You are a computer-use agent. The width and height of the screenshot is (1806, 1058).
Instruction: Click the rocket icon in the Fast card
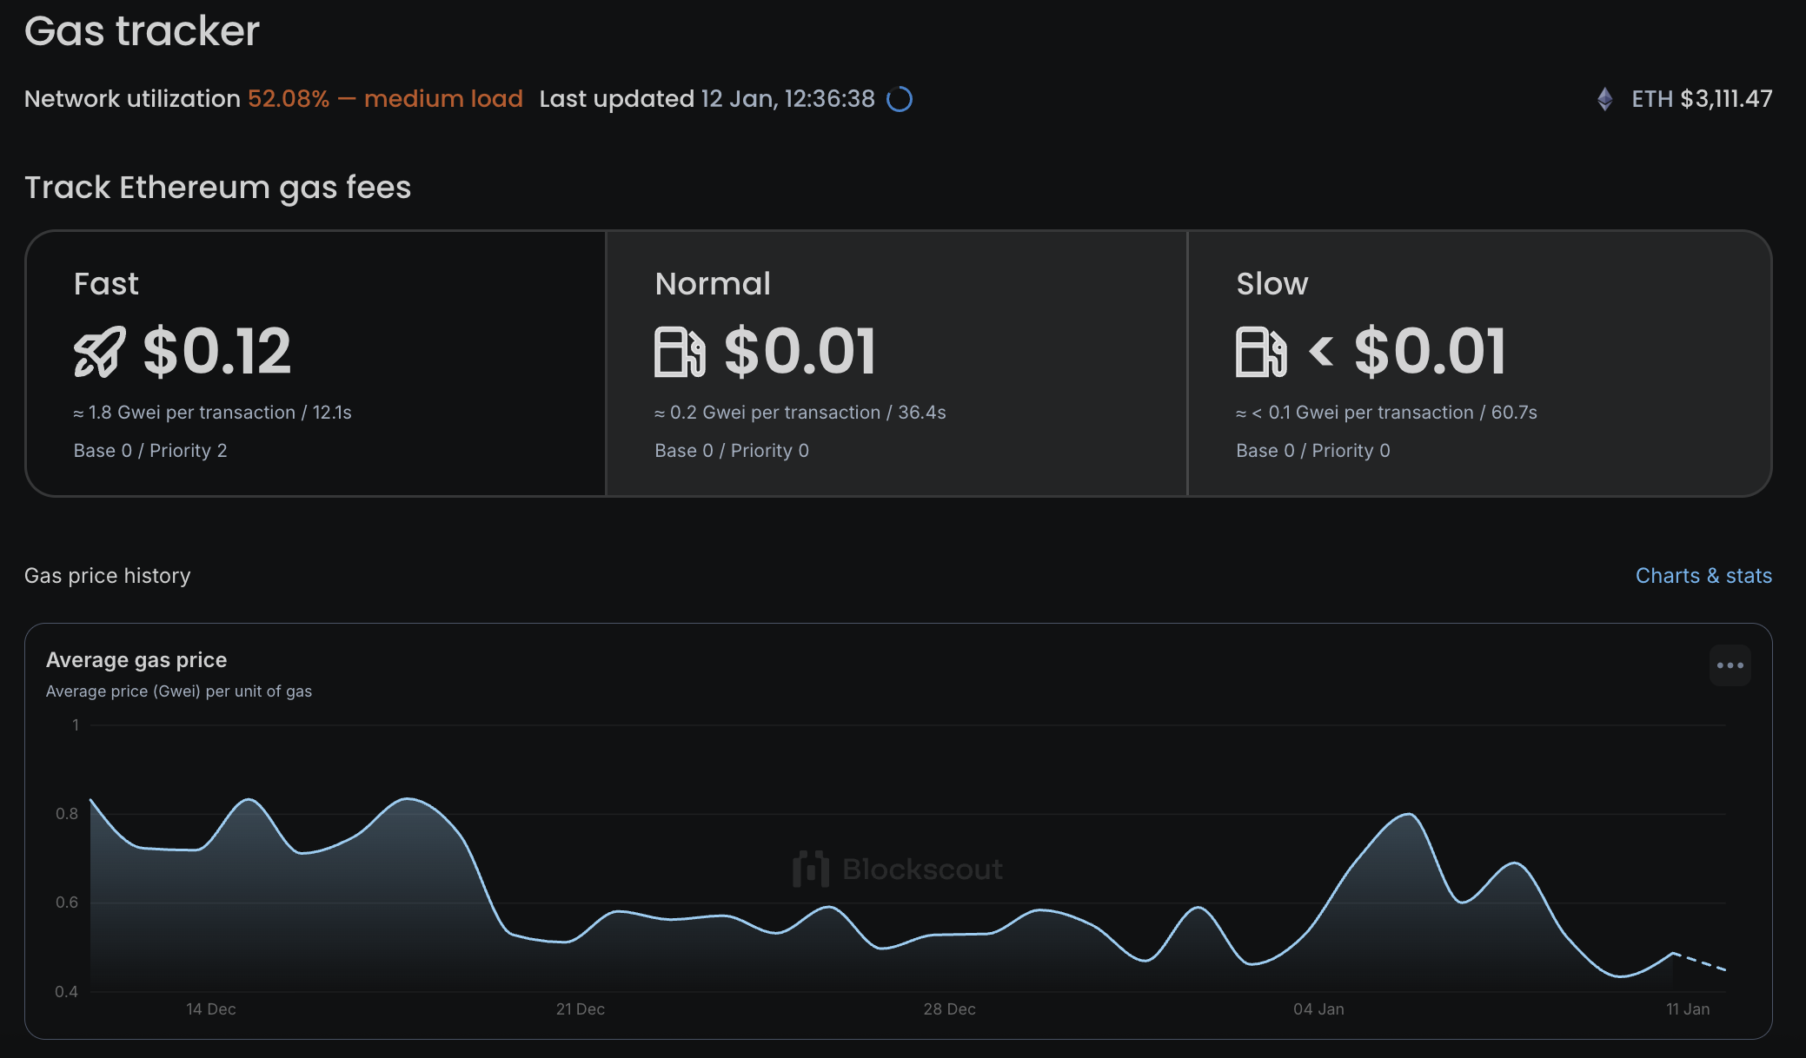pyautogui.click(x=99, y=351)
